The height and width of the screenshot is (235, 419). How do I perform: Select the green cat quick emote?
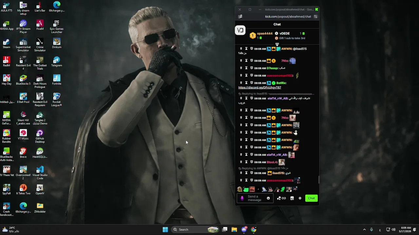pos(246,189)
